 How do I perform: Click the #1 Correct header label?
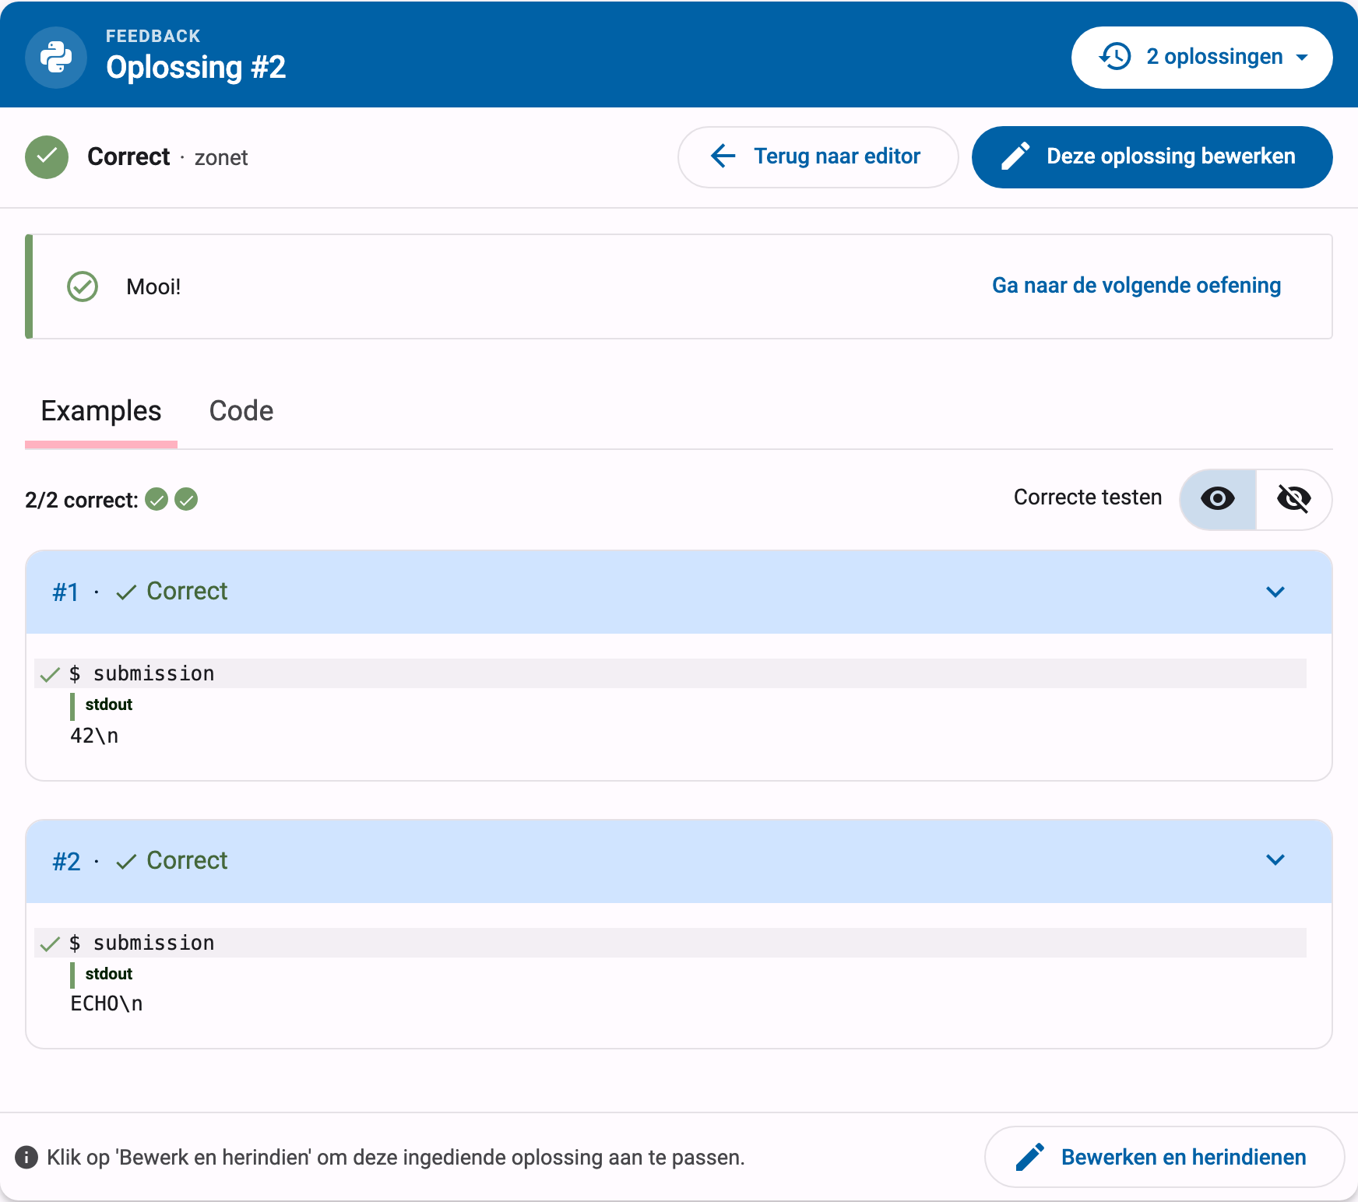[x=140, y=592]
